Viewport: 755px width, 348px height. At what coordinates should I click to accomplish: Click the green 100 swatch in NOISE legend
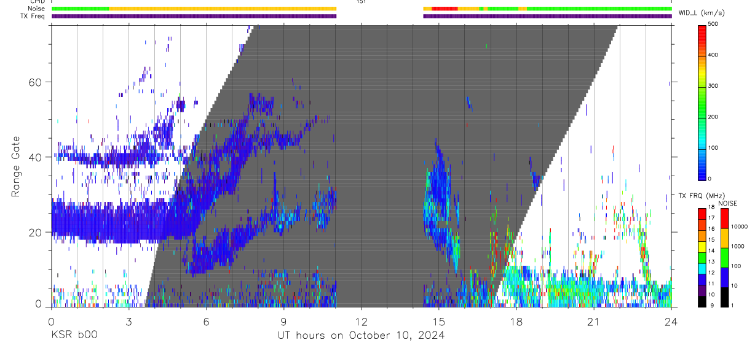[724, 258]
